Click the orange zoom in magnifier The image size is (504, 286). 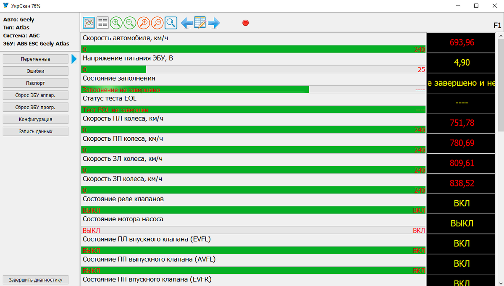click(144, 23)
